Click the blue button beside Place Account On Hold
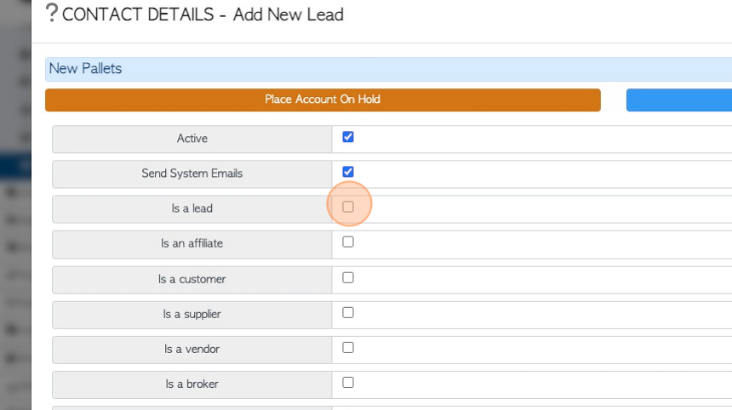Viewport: 732px width, 410px height. [679, 100]
